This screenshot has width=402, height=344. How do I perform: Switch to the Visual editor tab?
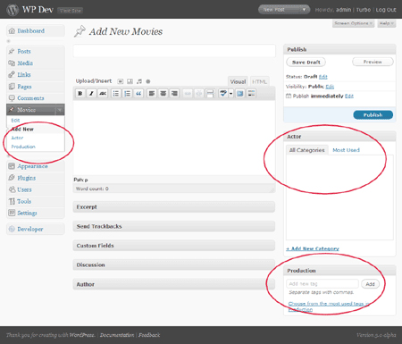(238, 81)
